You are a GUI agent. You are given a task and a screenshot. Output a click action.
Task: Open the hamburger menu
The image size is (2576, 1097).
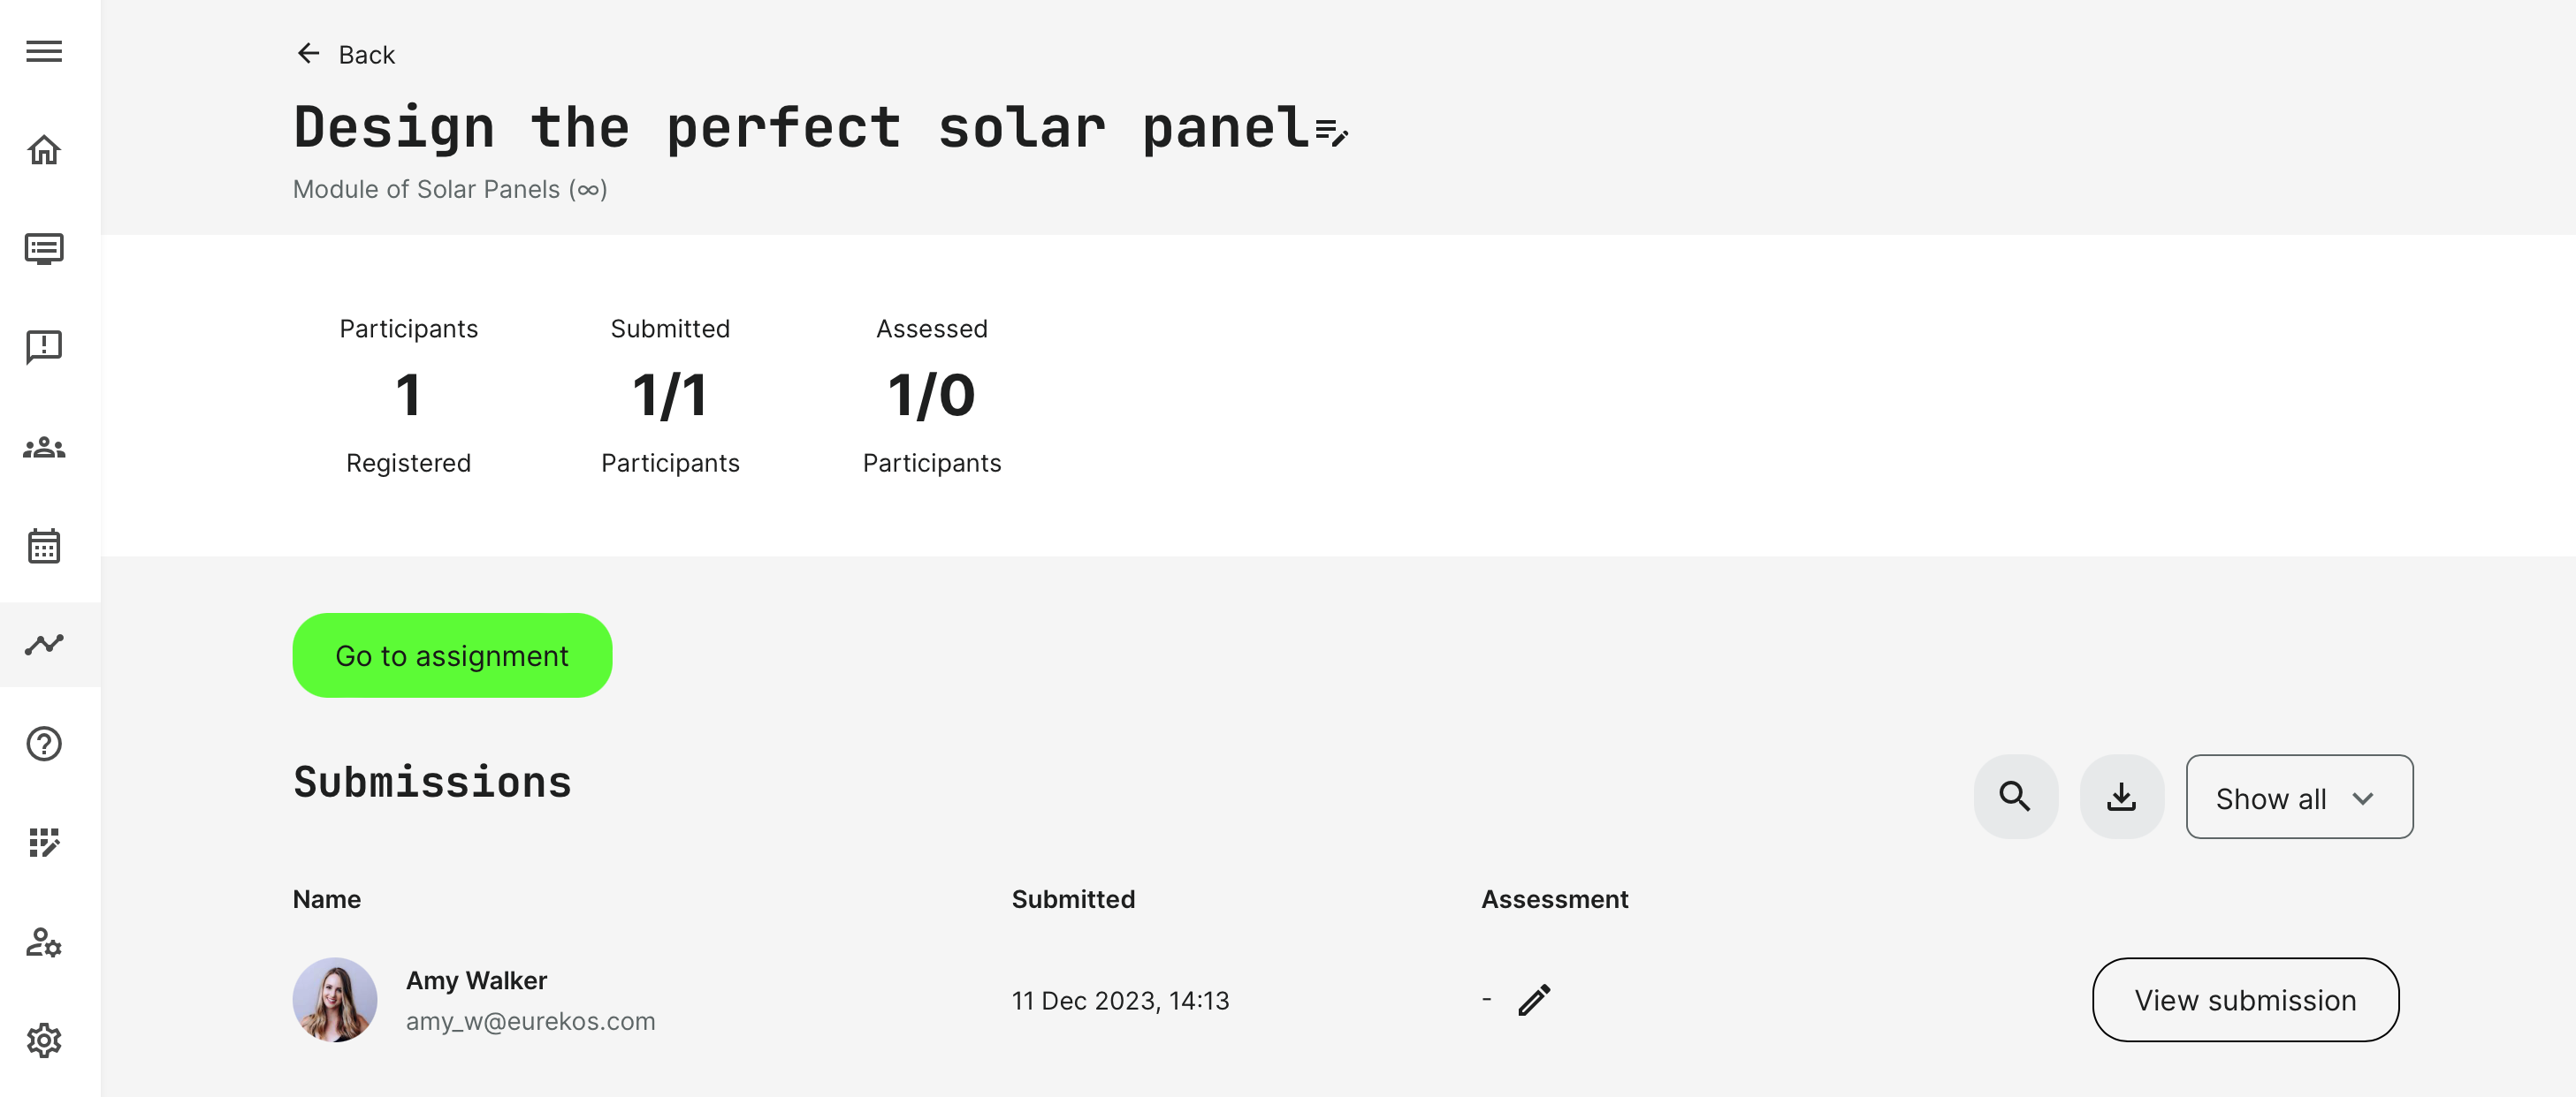[44, 51]
